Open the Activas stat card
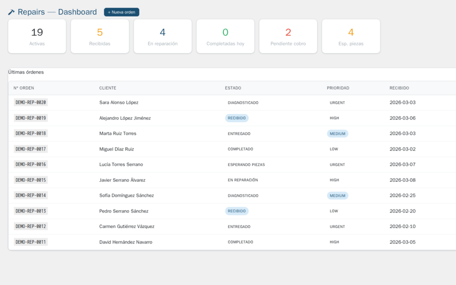The height and width of the screenshot is (285, 456). click(37, 37)
